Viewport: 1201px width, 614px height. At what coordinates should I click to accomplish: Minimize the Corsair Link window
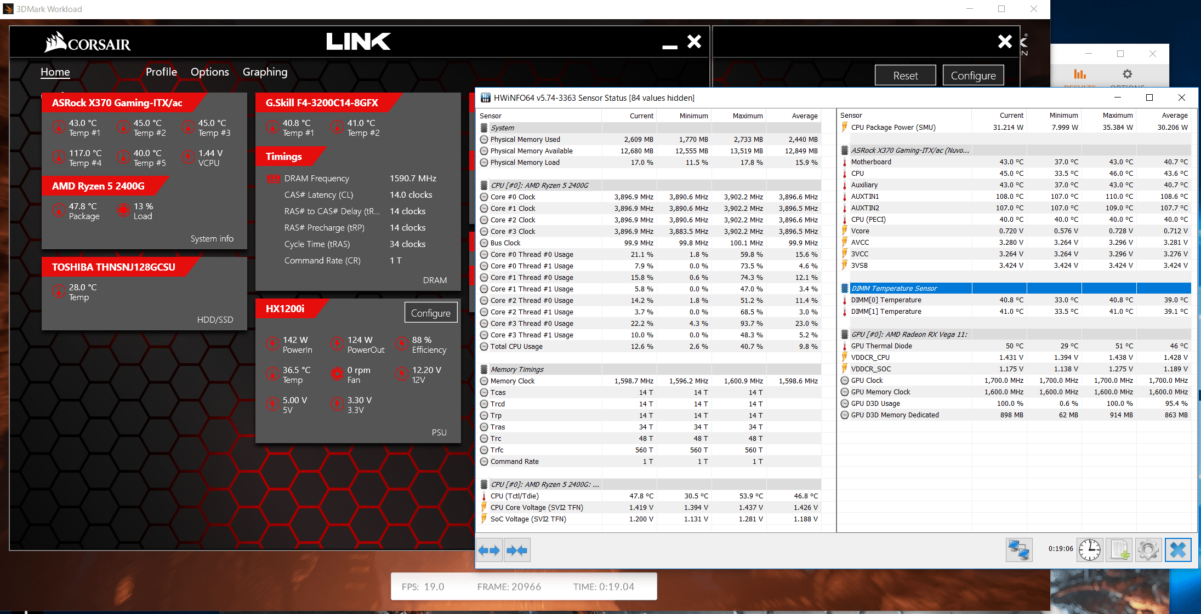670,47
